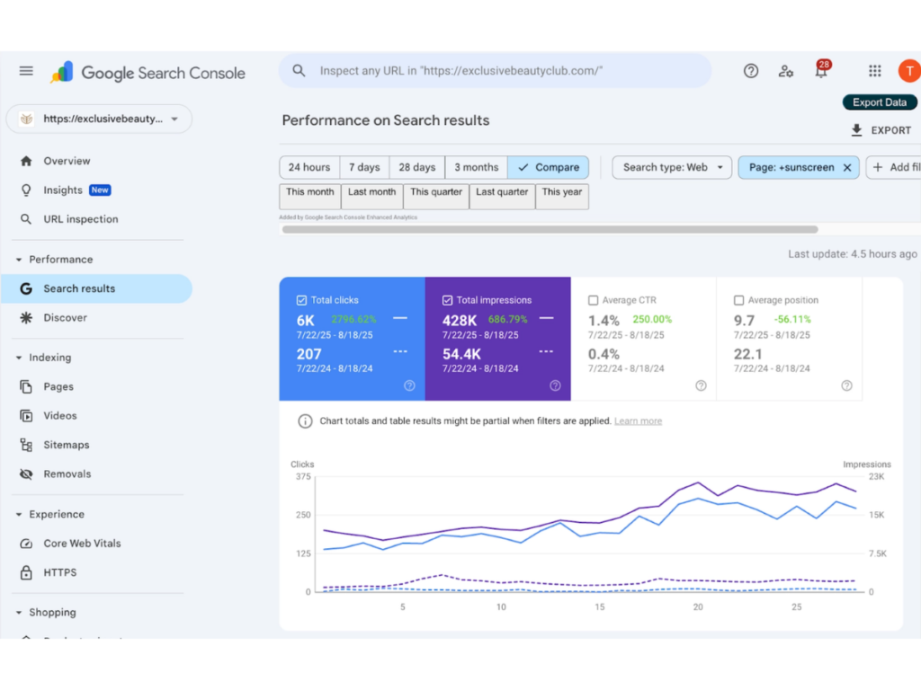Uncheck the Total impressions checkbox

[x=447, y=300]
